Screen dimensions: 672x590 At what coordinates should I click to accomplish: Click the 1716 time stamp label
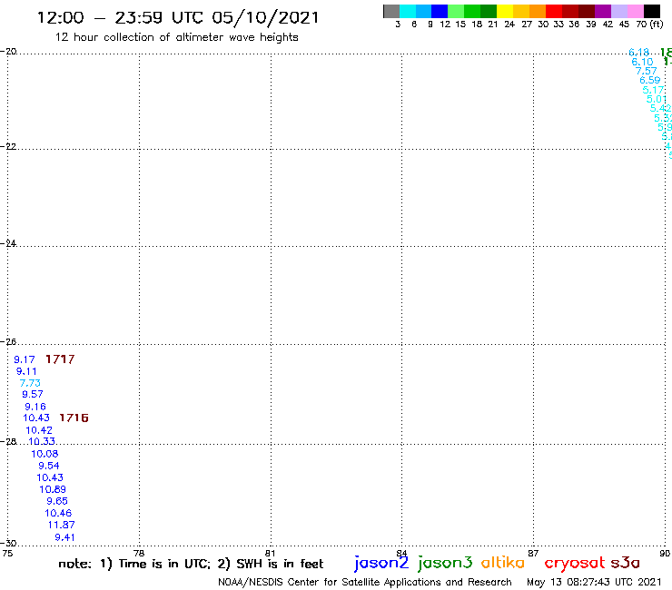point(74,418)
